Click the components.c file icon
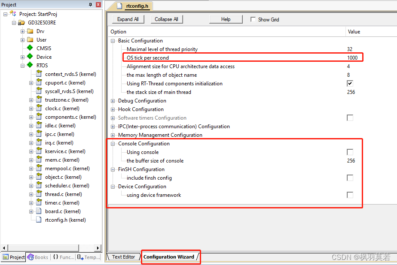 click(39, 117)
